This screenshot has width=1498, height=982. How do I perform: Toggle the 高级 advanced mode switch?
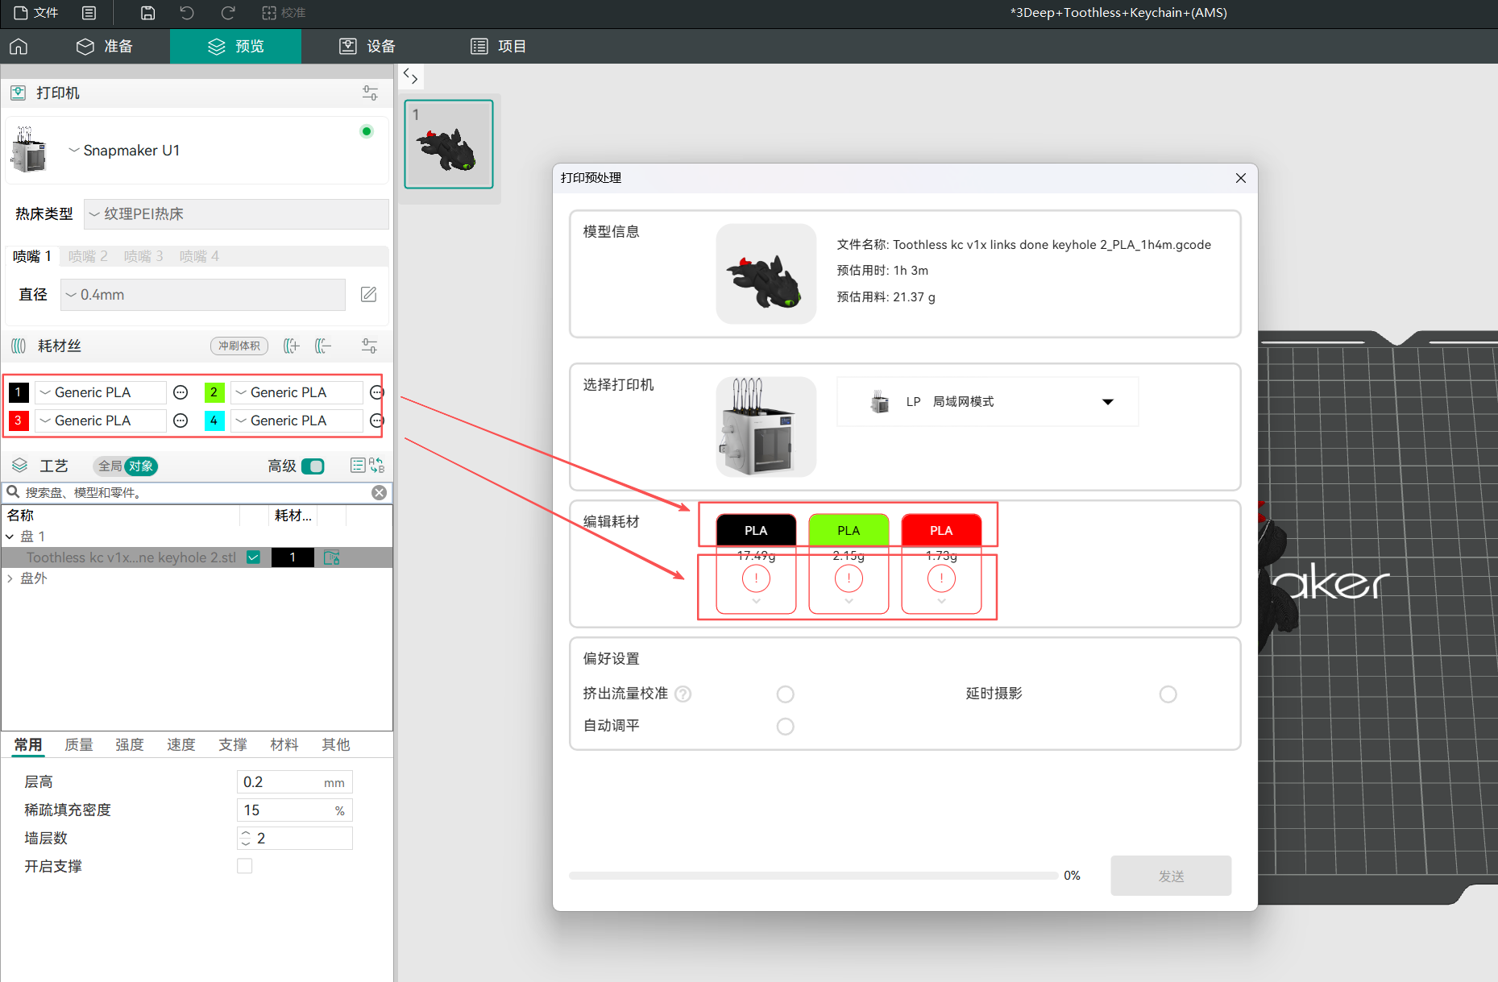click(x=313, y=466)
